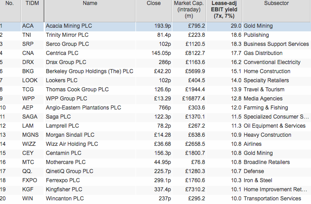Click the Publishing subsector cell
Screen dimensions: 311x204
coord(256,35)
